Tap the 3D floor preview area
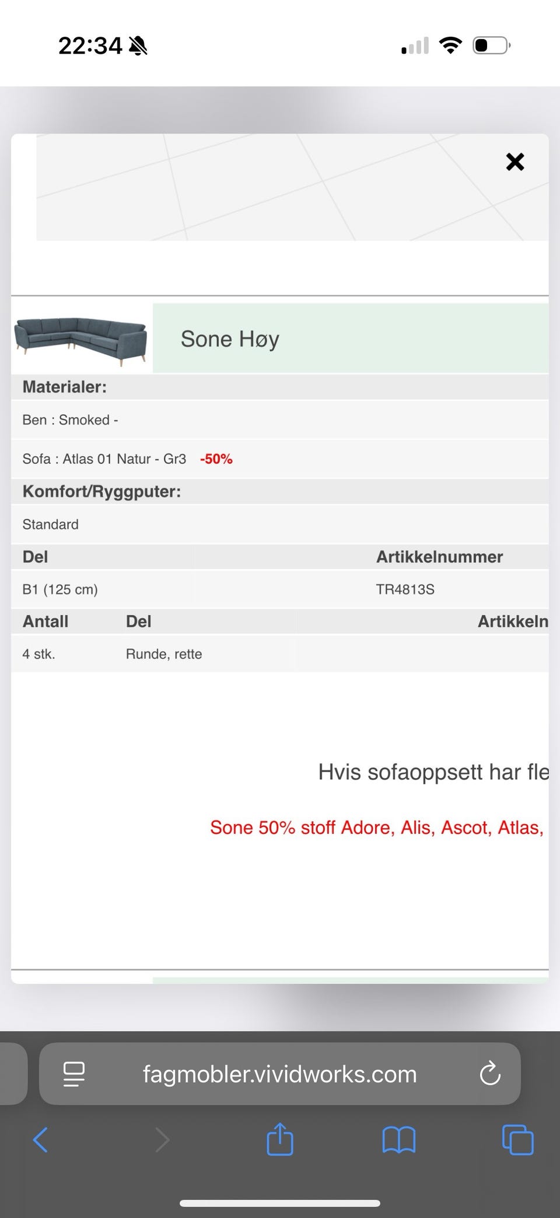This screenshot has width=560, height=1218. (292, 187)
